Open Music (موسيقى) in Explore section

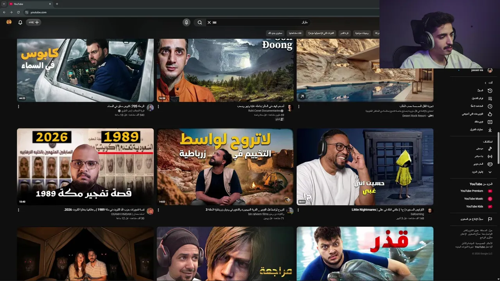(484, 149)
